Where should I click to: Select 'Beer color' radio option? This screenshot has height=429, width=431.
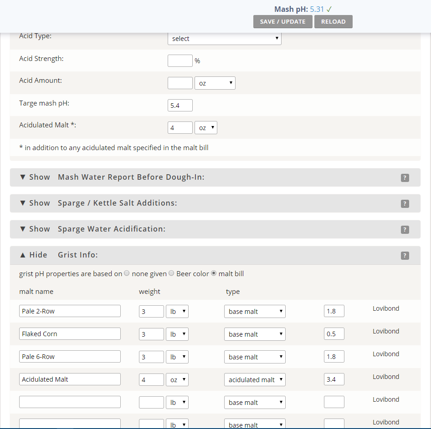171,273
